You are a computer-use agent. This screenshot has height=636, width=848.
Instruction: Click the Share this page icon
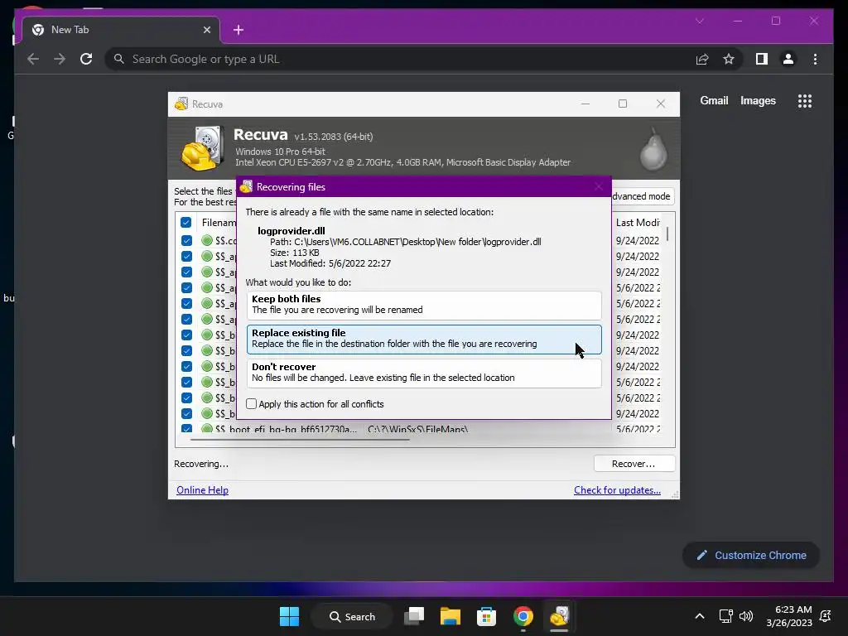702,59
